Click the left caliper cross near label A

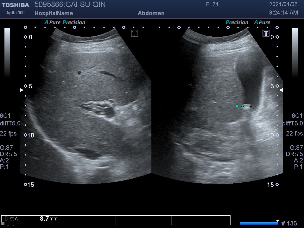[243, 106]
